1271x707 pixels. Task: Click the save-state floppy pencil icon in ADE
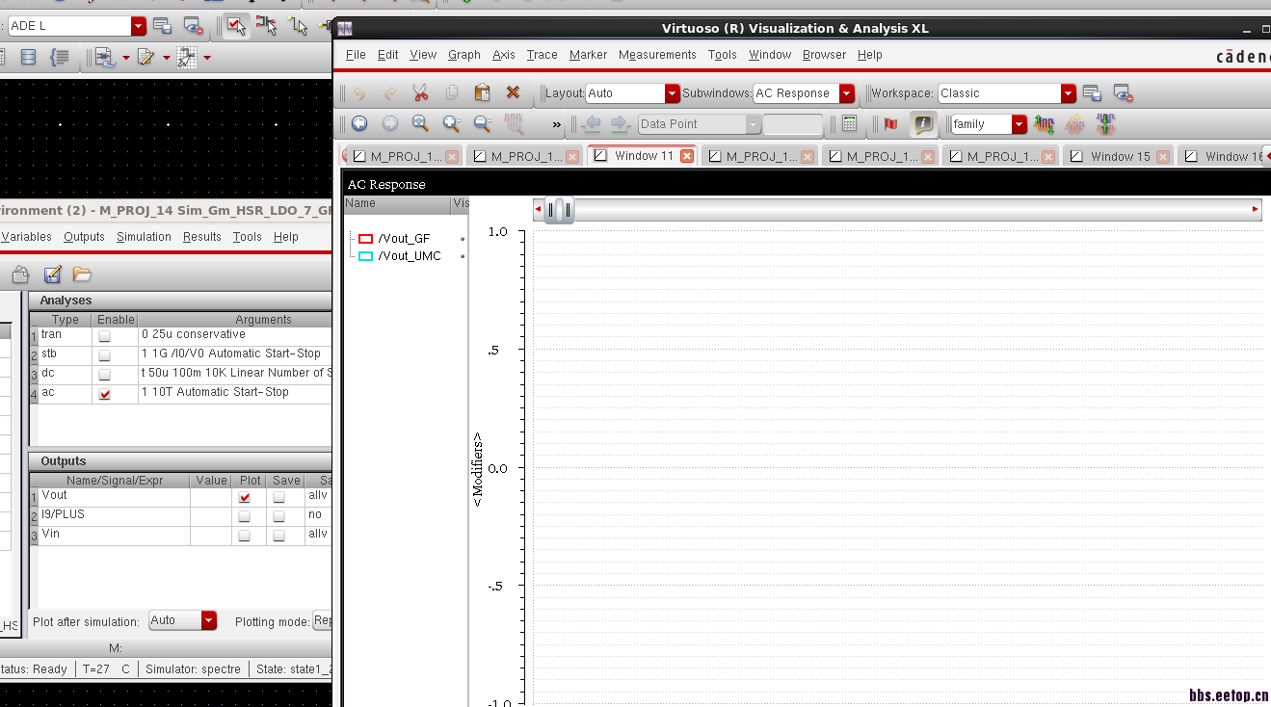(53, 275)
